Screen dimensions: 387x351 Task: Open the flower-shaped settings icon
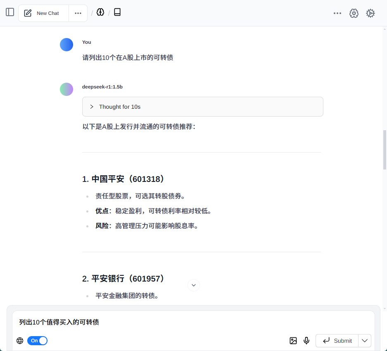[354, 13]
